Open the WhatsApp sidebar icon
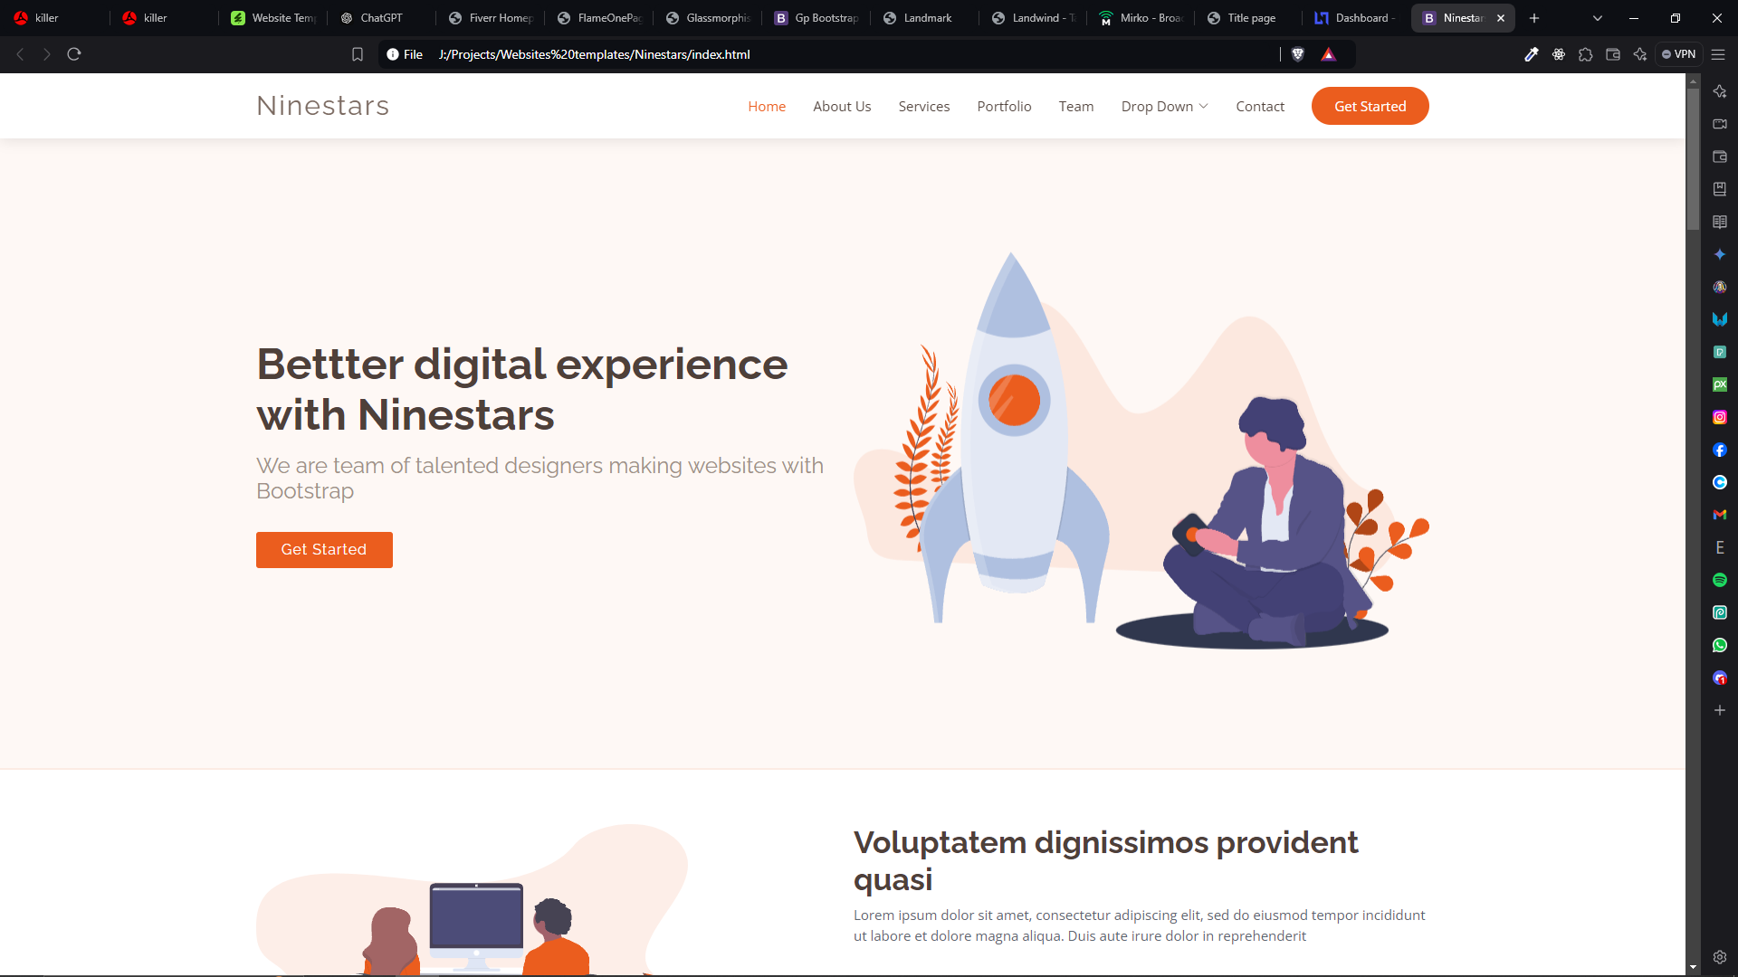The height and width of the screenshot is (977, 1738). 1720,645
